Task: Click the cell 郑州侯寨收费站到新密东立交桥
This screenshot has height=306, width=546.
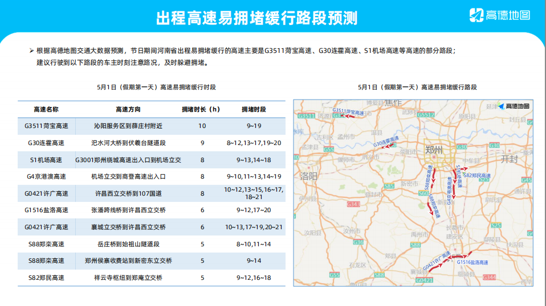Action: pos(128,260)
